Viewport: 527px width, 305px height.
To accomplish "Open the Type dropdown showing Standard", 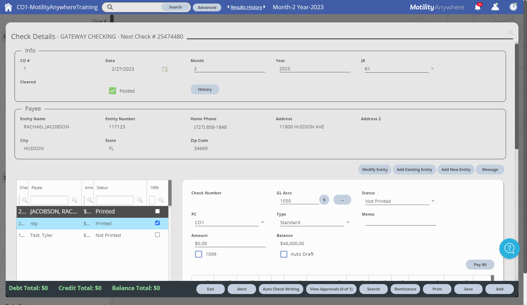I will click(x=348, y=222).
